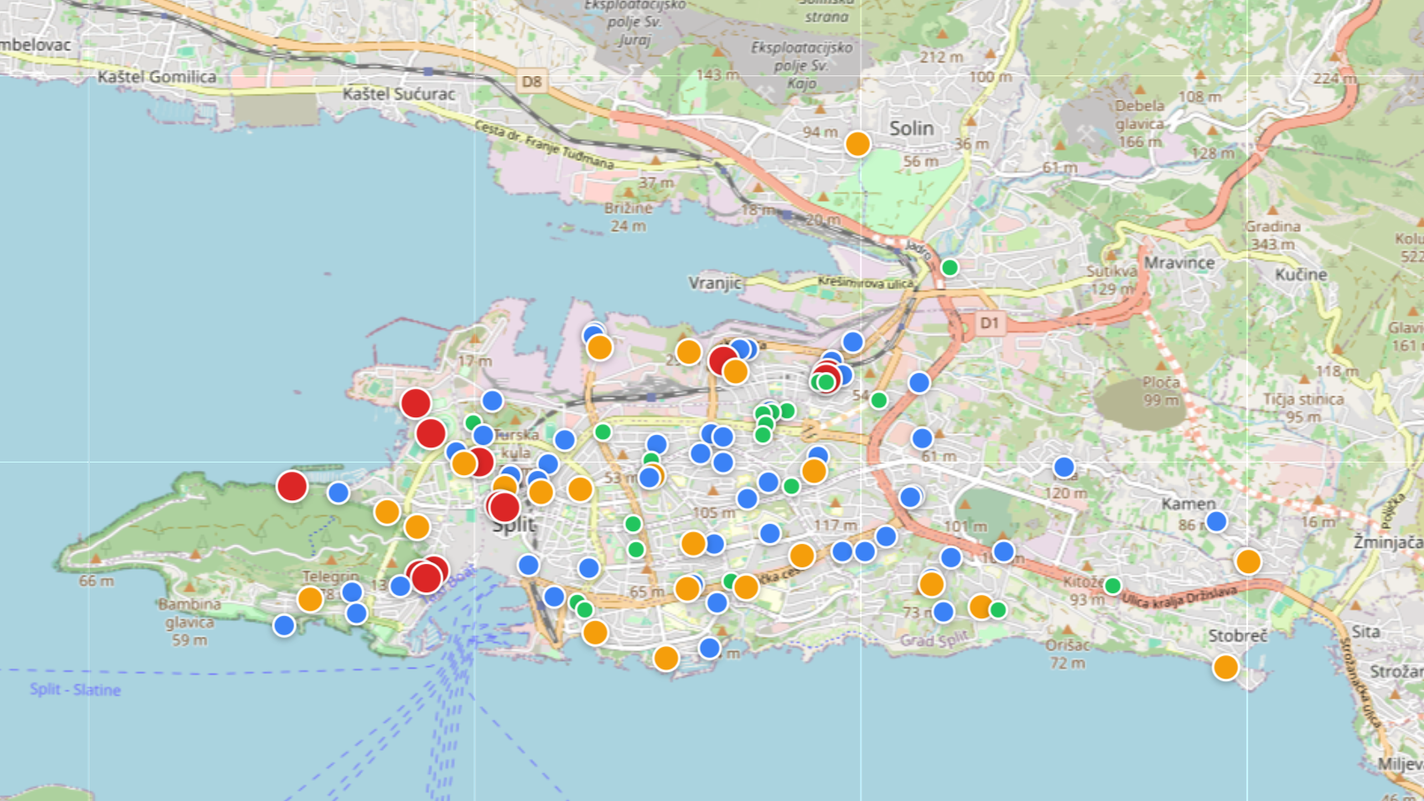Click the orange marker beside Solin
1424x801 pixels.
click(x=857, y=144)
